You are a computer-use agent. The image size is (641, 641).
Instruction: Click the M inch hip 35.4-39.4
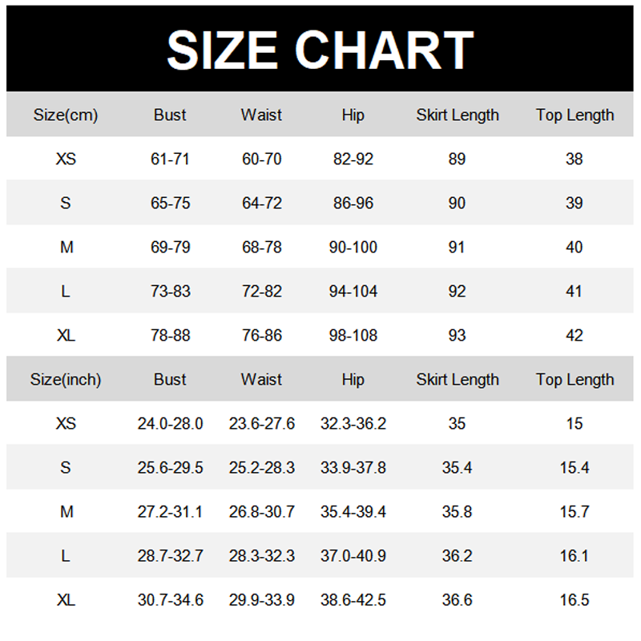coord(353,512)
